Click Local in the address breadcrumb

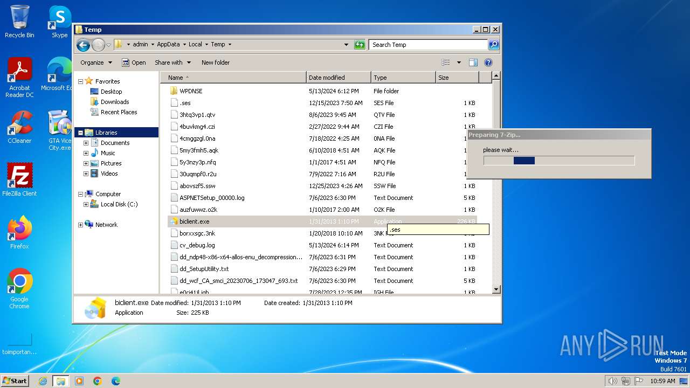pyautogui.click(x=195, y=45)
